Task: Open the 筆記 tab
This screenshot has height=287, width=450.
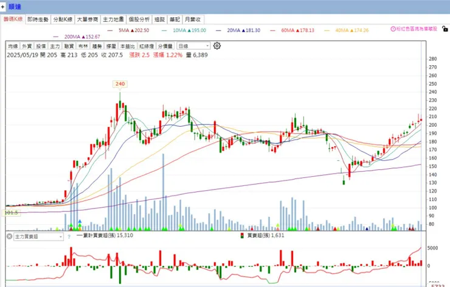Action: (175, 19)
